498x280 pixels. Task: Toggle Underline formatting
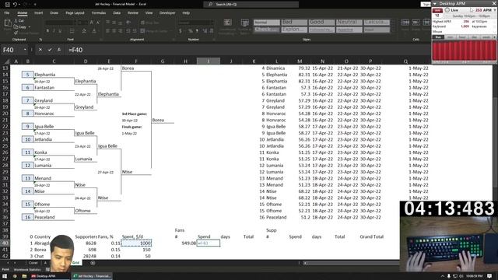pos(60,31)
